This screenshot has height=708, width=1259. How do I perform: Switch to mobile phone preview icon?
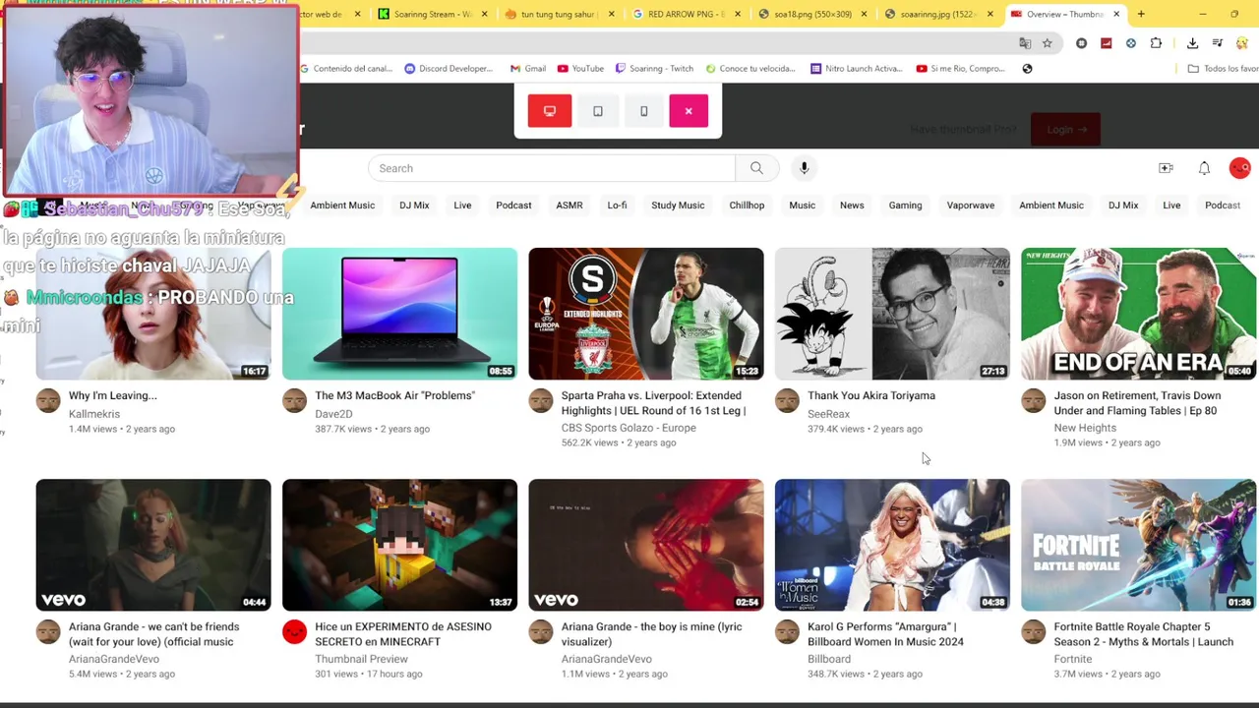click(644, 111)
